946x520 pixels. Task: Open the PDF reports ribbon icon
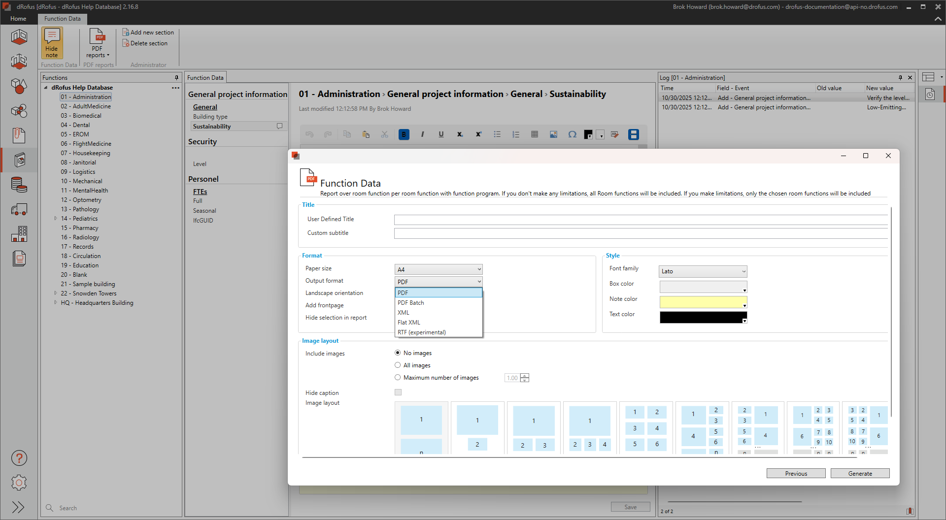point(97,42)
